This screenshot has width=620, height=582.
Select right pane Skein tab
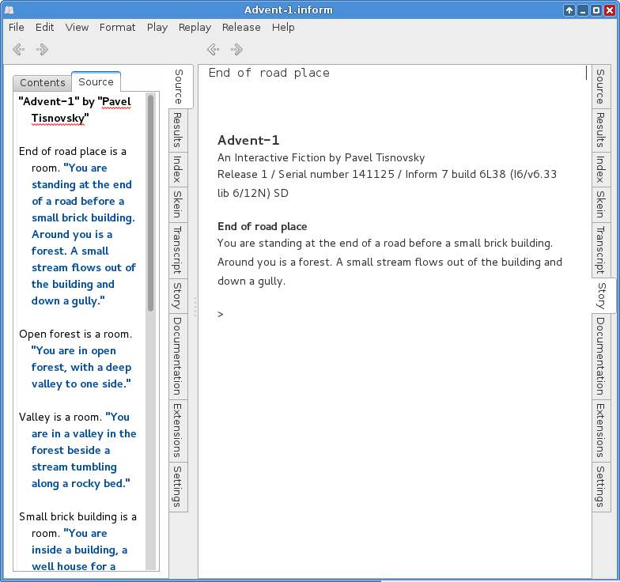(600, 204)
